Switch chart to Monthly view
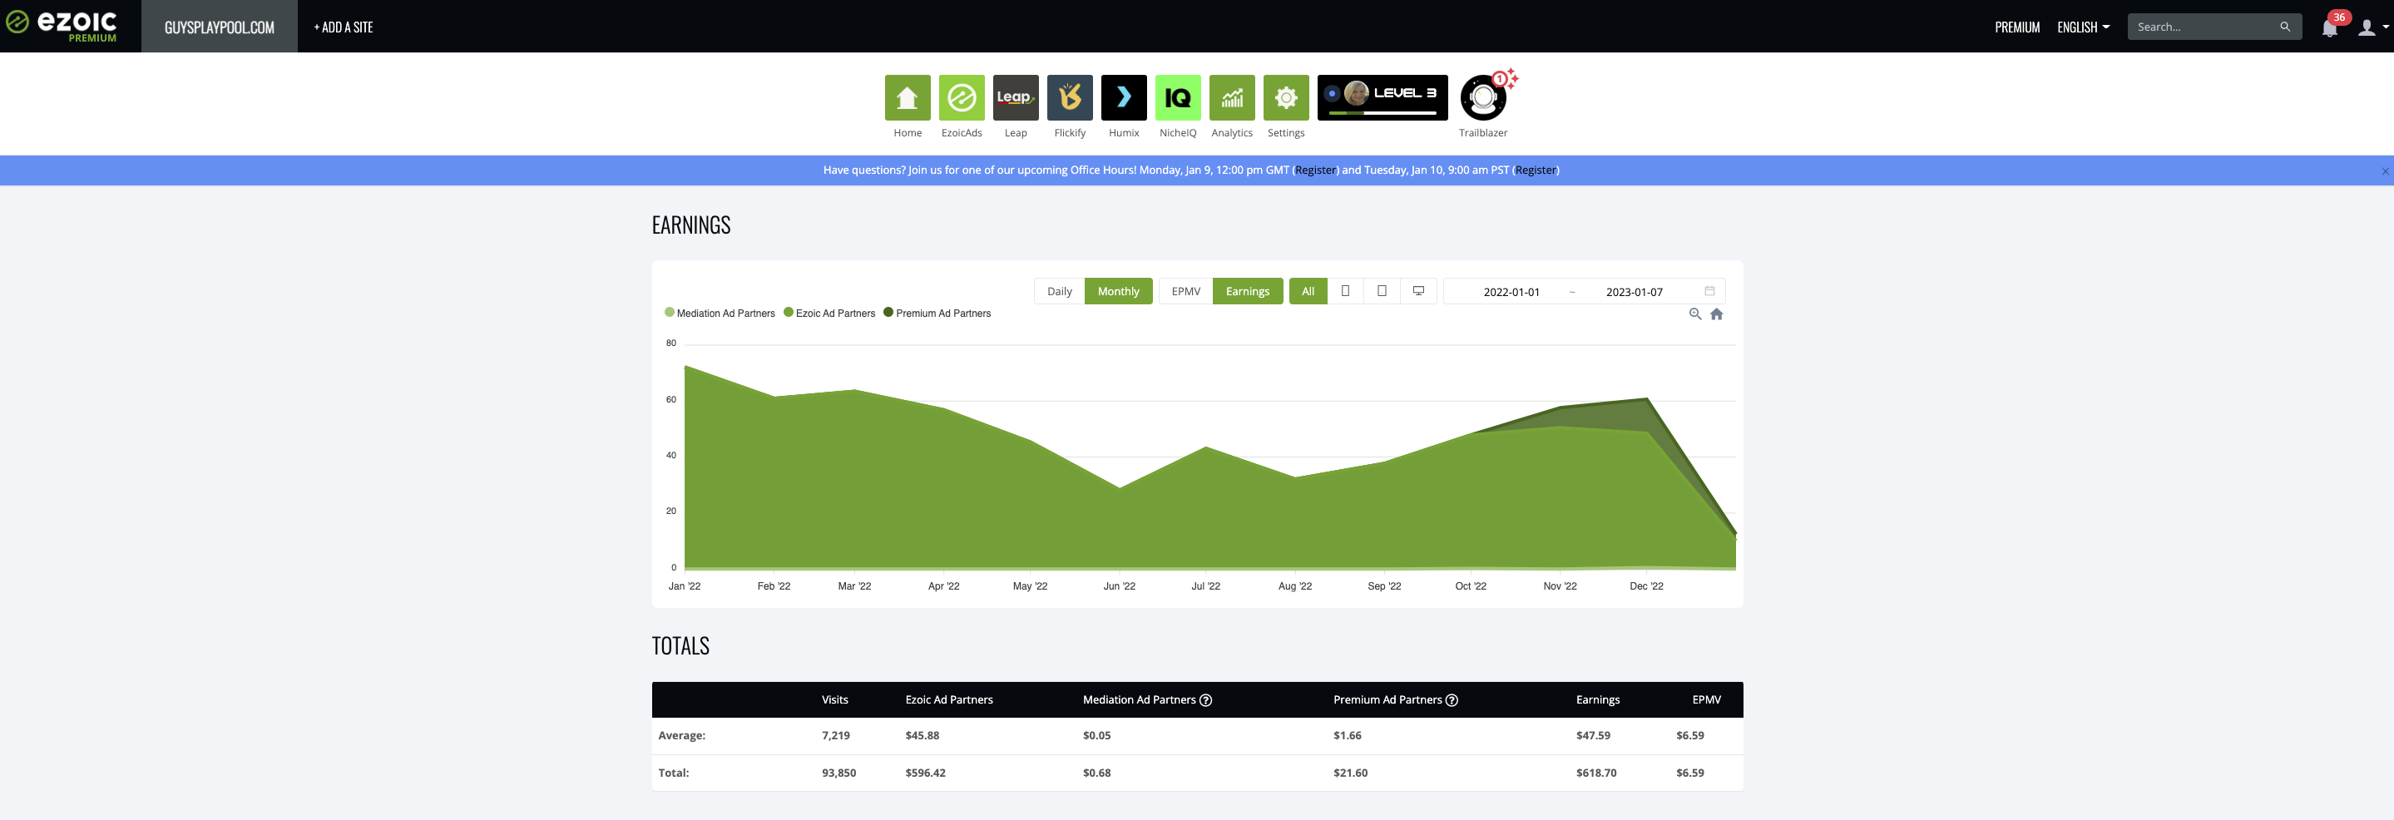2394x820 pixels. (1118, 292)
